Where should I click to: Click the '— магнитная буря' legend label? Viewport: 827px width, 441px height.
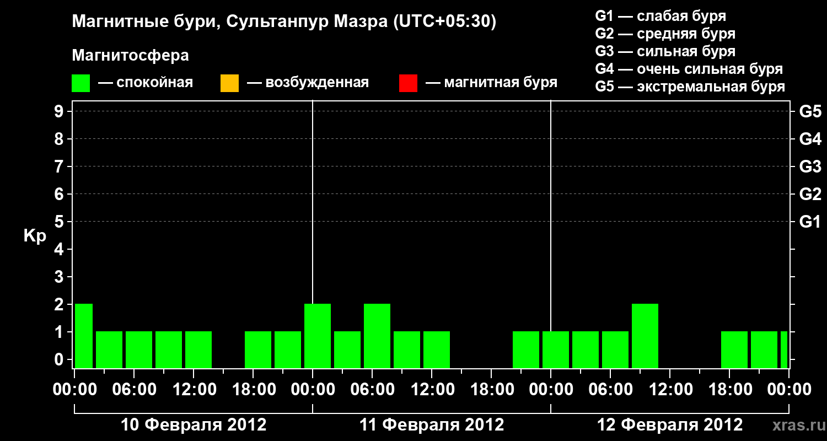tap(492, 83)
